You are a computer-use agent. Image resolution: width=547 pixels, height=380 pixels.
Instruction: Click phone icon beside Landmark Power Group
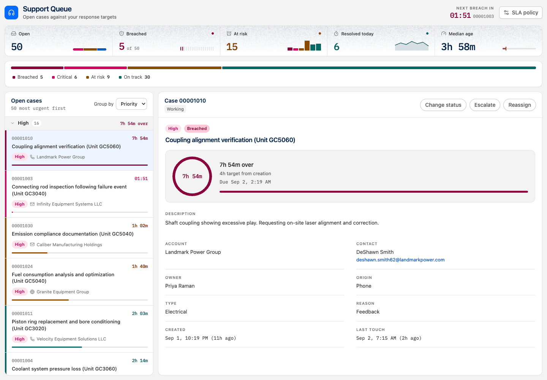click(x=32, y=157)
